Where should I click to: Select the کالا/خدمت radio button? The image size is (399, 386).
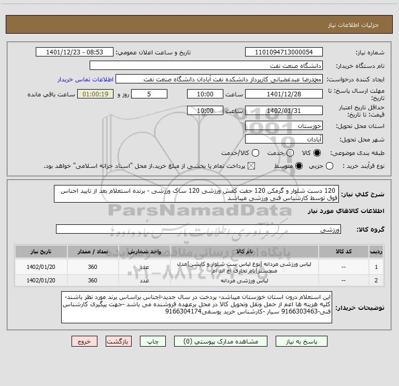[255, 153]
